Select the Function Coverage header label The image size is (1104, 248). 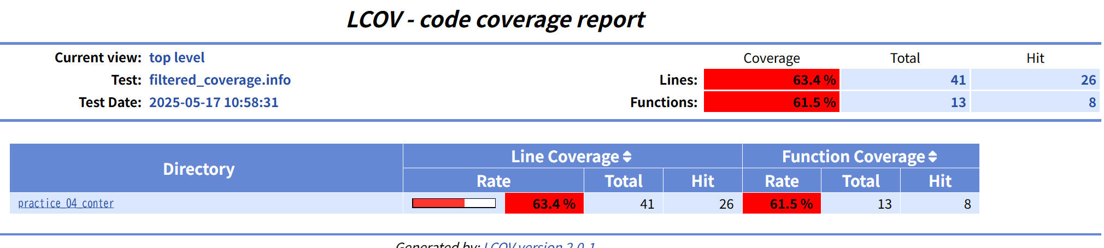(853, 157)
